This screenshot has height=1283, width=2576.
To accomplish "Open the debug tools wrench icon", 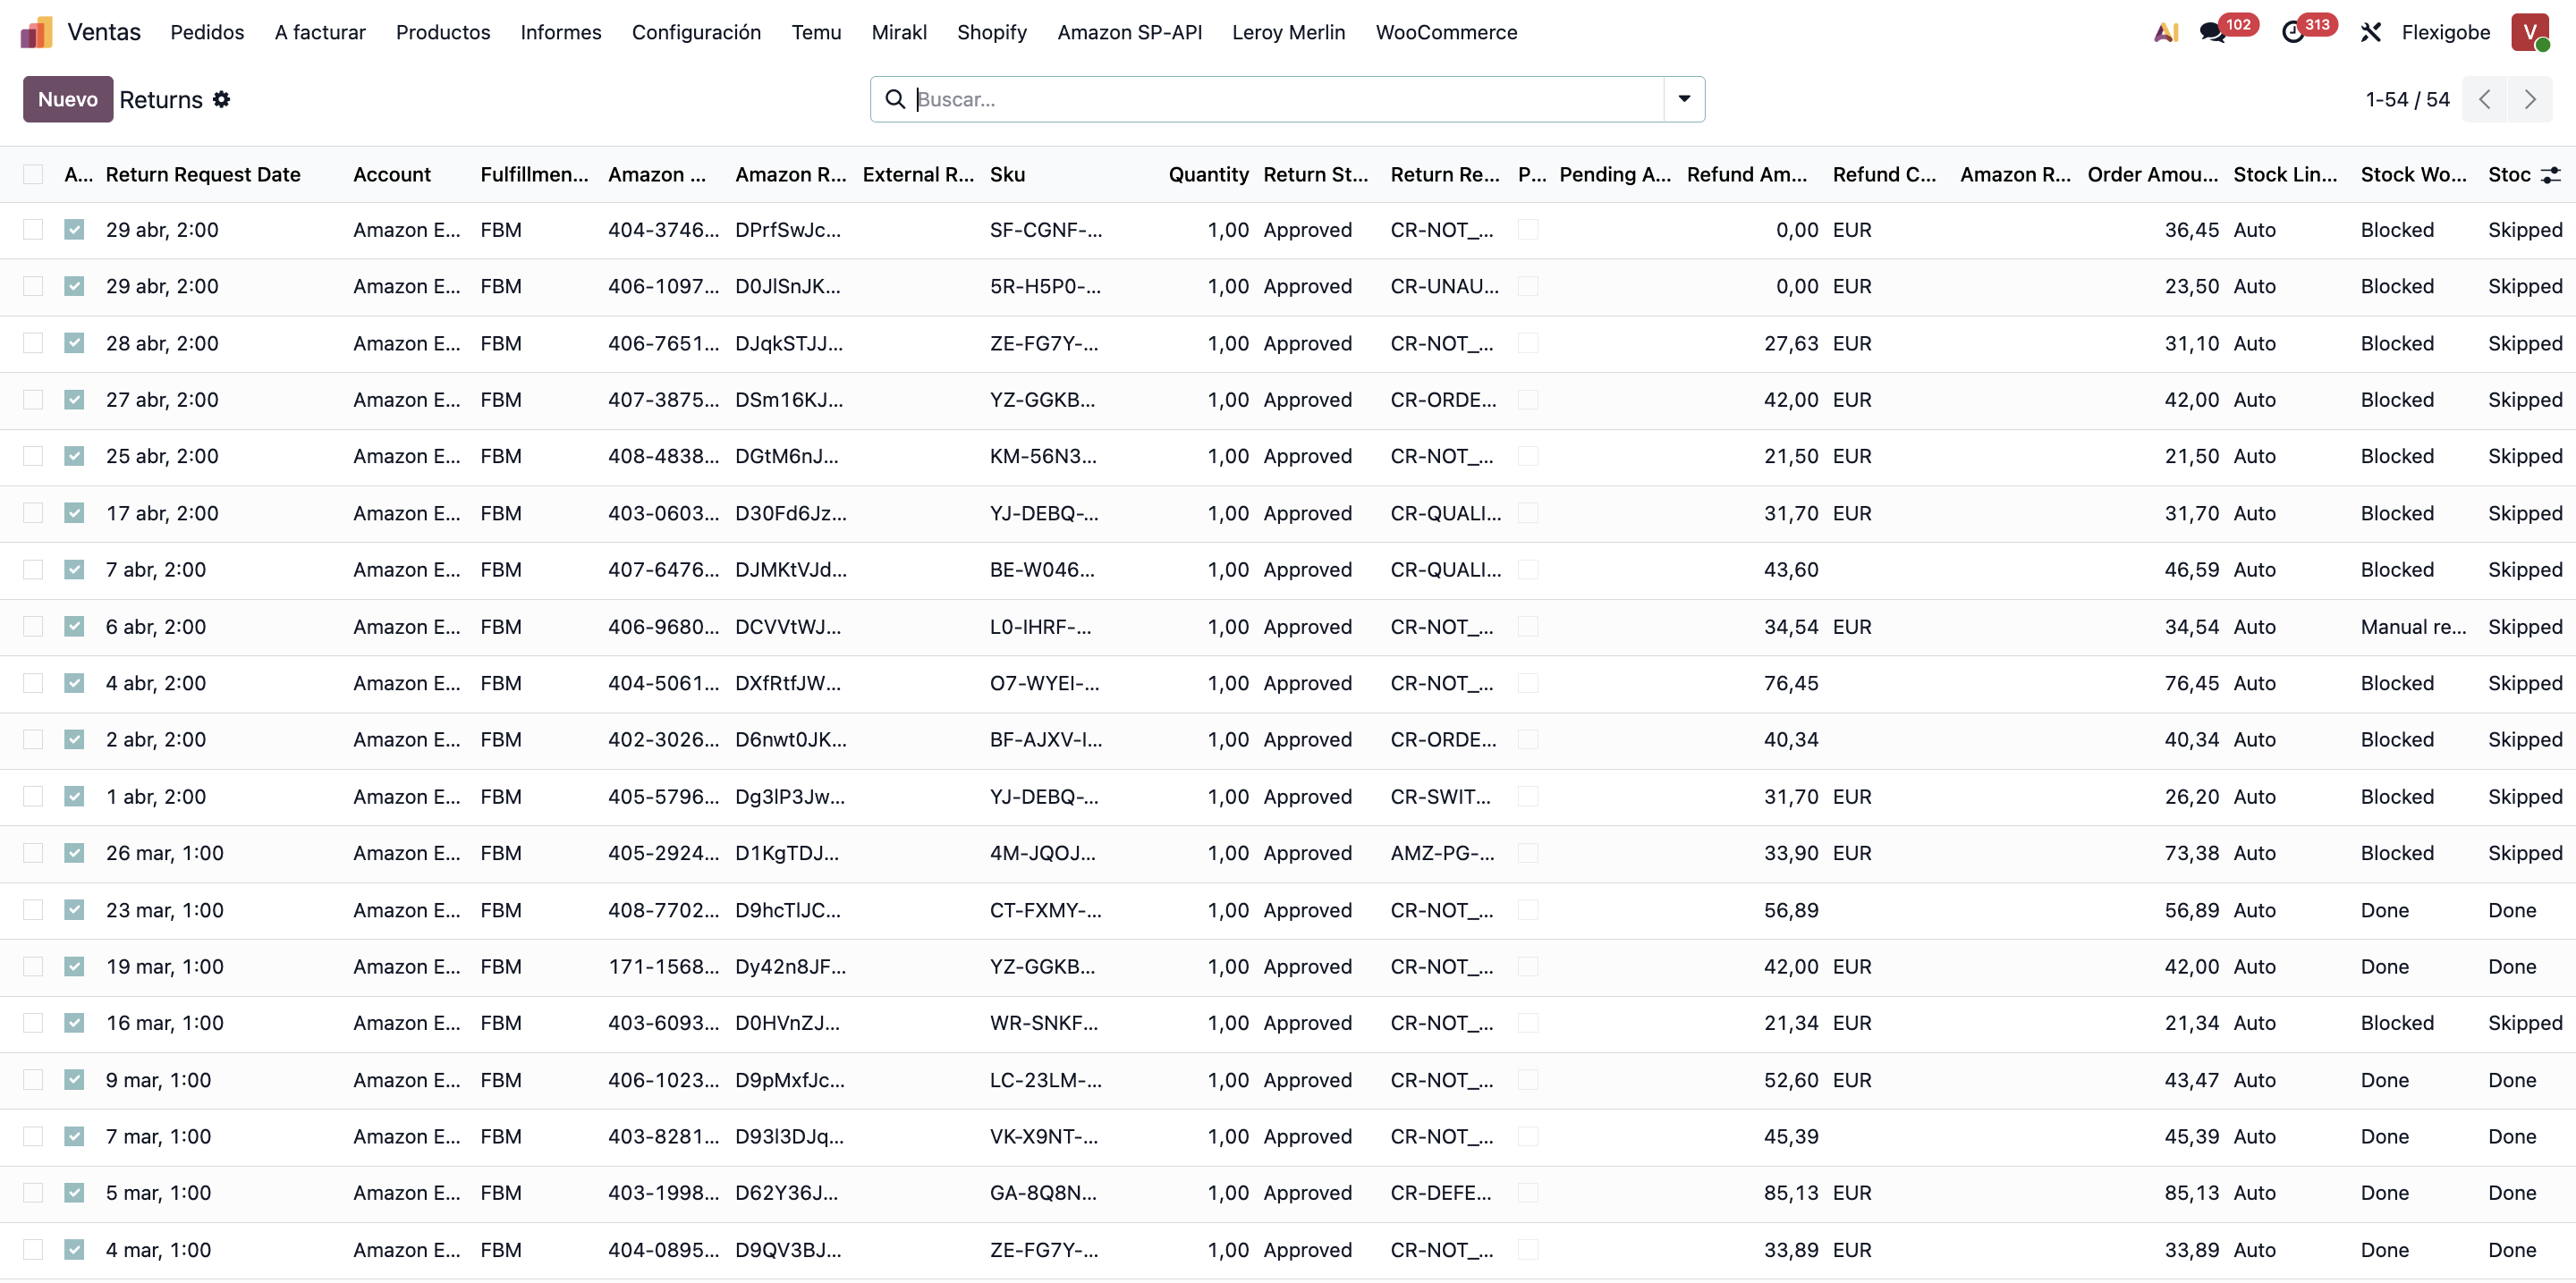I will pos(2370,32).
